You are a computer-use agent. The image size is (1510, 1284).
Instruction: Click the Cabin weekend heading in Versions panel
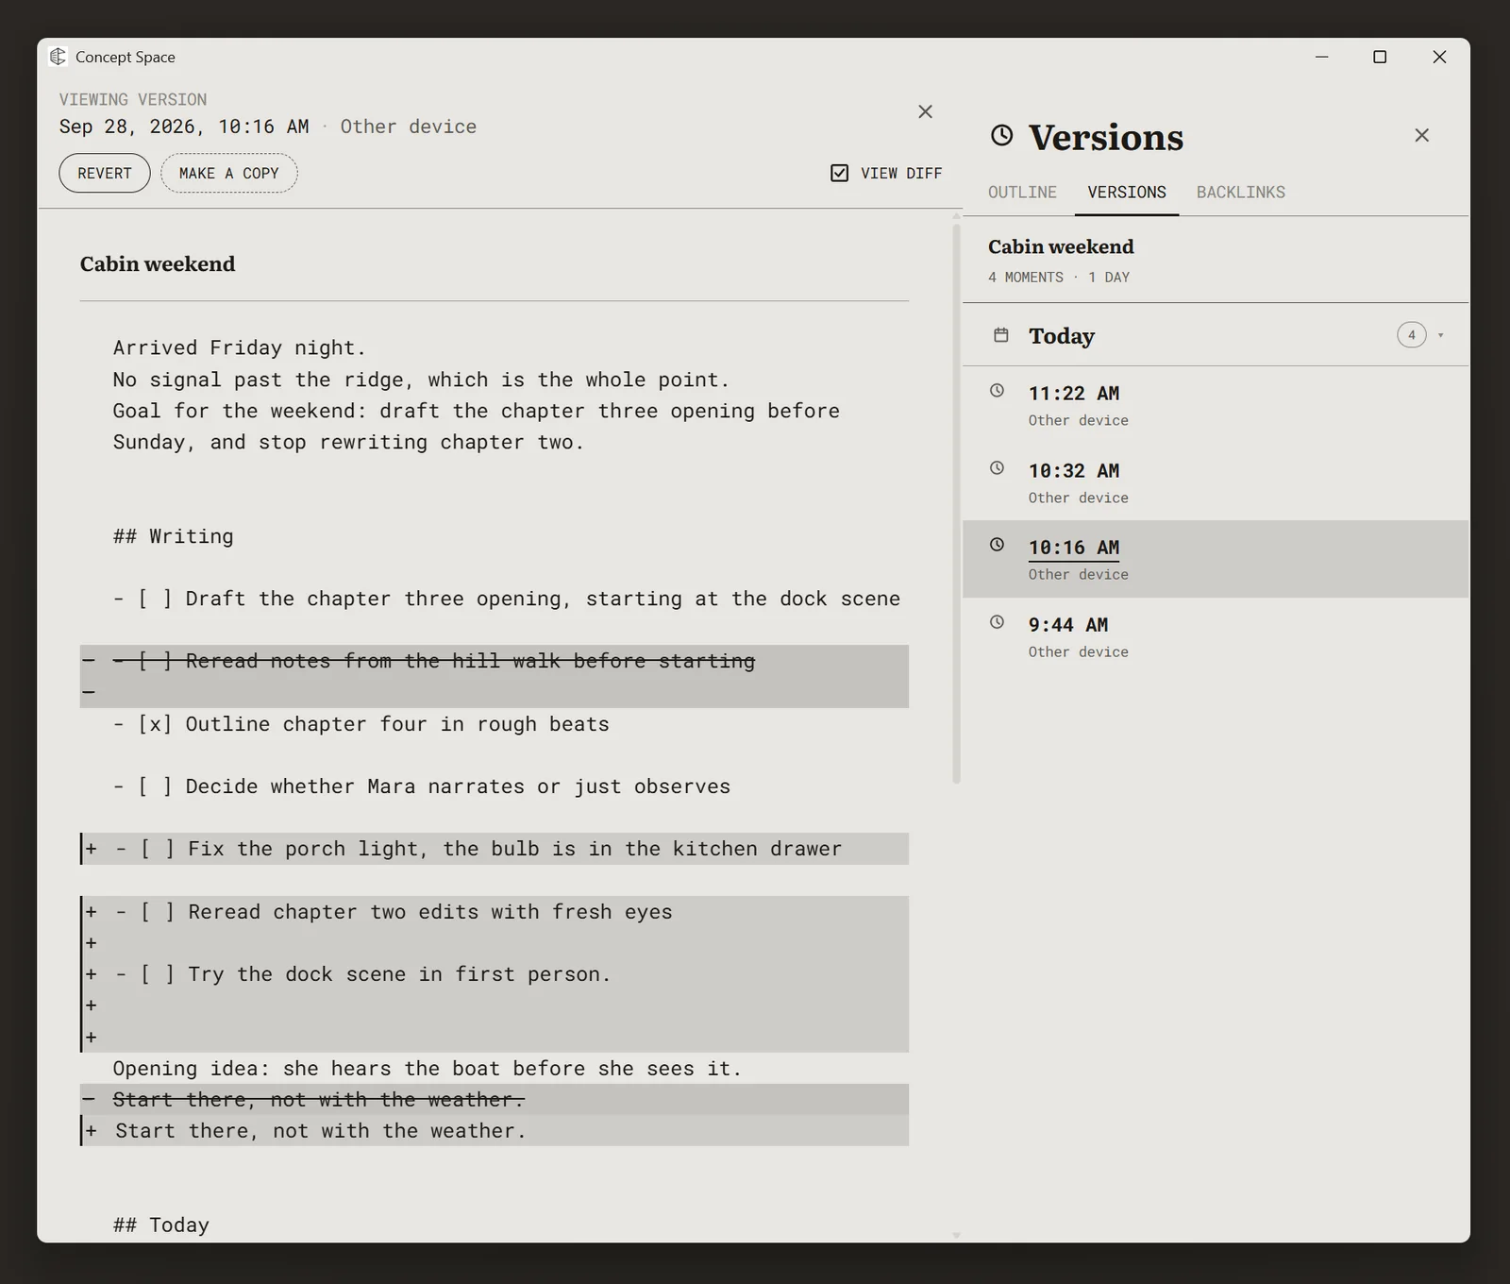pyautogui.click(x=1061, y=246)
